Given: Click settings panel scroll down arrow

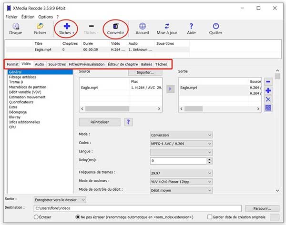Looking at the screenshot, I should 277,191.
